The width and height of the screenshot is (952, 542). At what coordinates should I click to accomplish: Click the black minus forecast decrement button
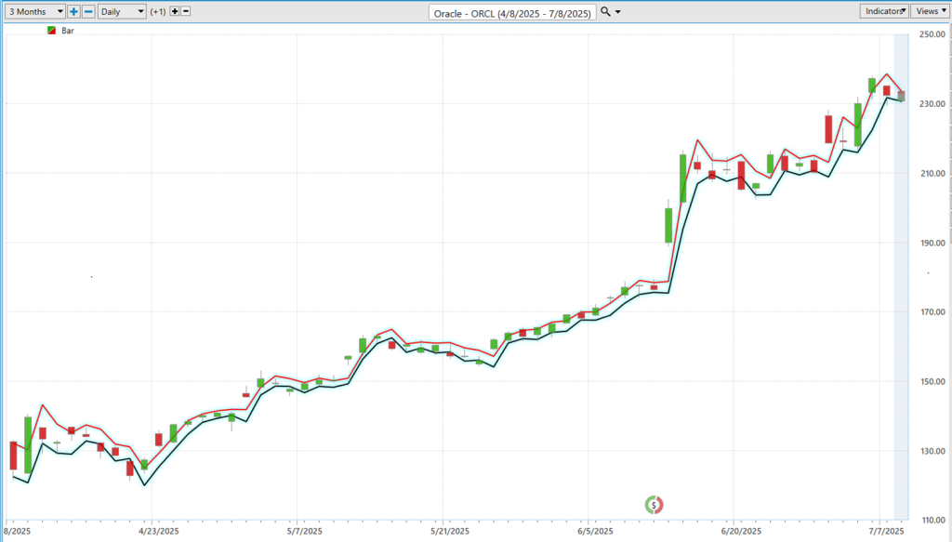click(186, 11)
